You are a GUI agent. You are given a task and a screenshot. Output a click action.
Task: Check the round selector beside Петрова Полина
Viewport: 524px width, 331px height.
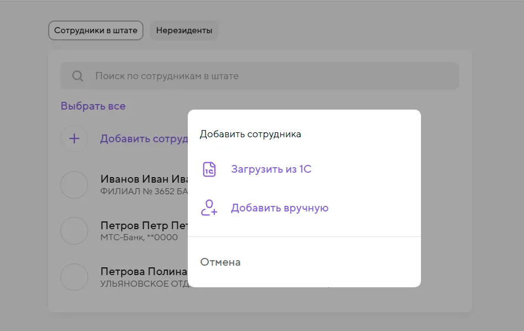tap(74, 277)
